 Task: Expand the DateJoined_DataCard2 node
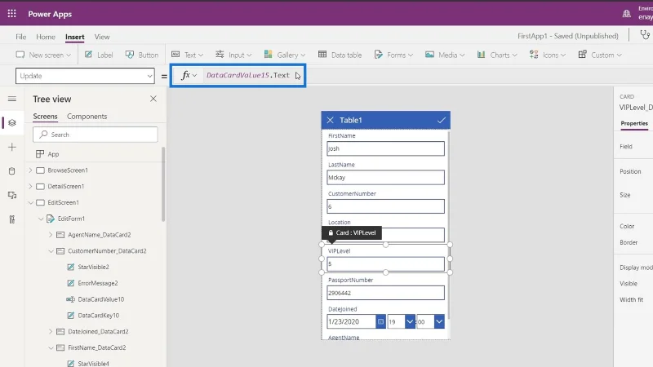point(51,332)
